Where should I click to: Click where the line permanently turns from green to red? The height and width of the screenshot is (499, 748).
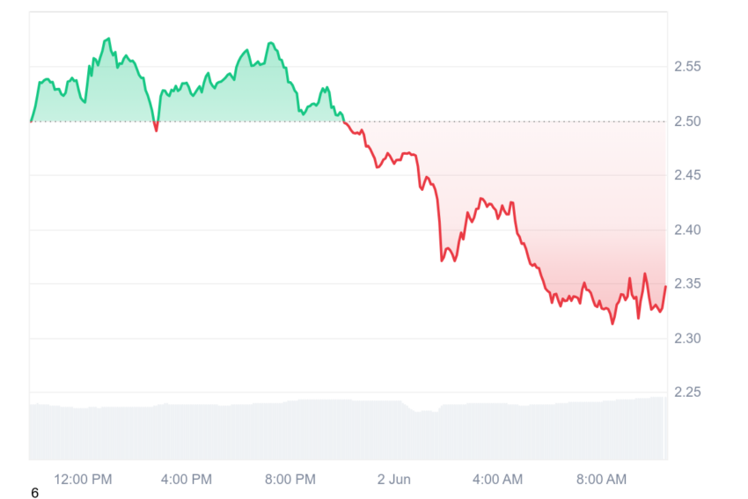pos(343,122)
